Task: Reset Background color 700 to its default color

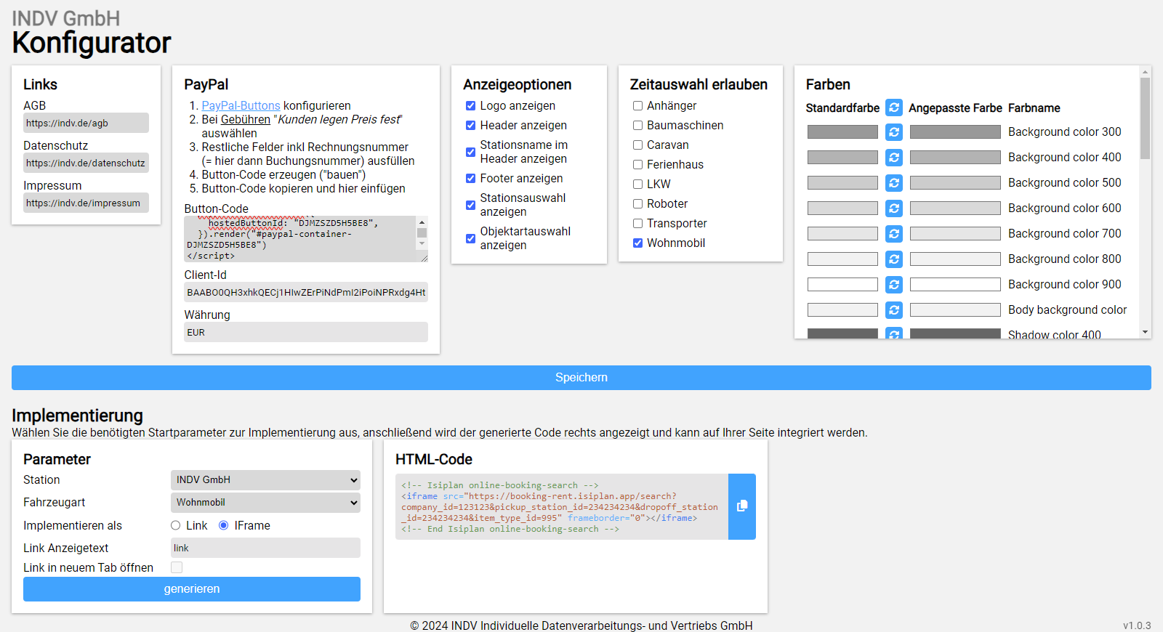Action: [x=894, y=234]
